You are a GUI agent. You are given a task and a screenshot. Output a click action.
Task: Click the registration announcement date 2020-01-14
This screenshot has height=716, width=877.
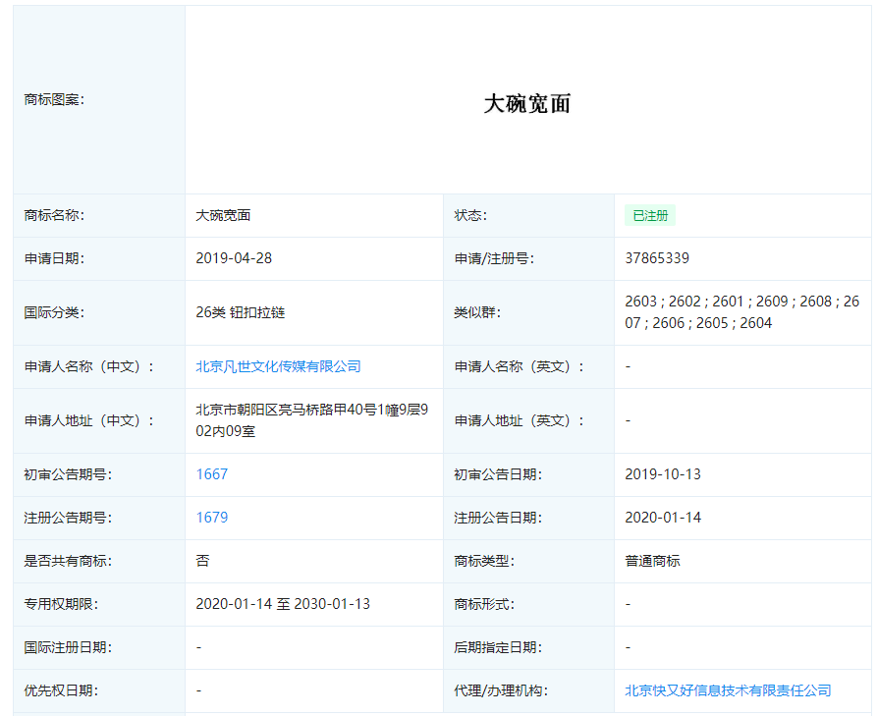click(663, 518)
